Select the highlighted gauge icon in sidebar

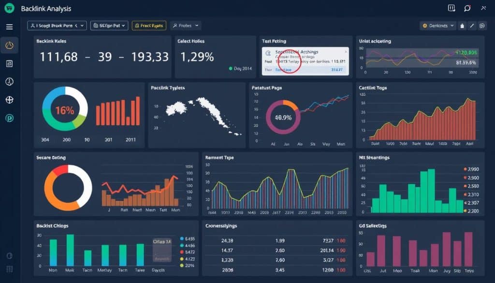pos(10,45)
